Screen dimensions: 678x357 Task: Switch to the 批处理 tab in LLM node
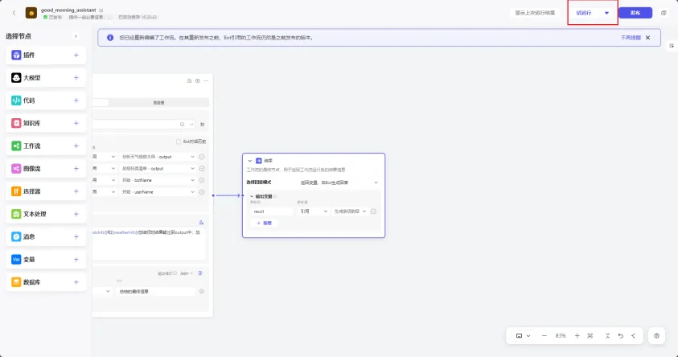(158, 103)
